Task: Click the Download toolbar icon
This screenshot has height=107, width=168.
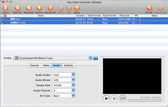Action: pyautogui.click(x=29, y=8)
